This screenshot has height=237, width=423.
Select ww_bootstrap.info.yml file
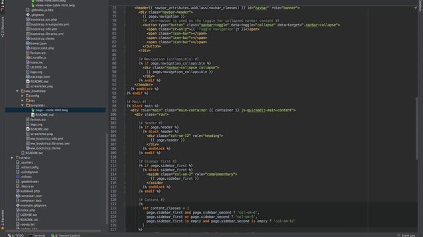click(47, 139)
